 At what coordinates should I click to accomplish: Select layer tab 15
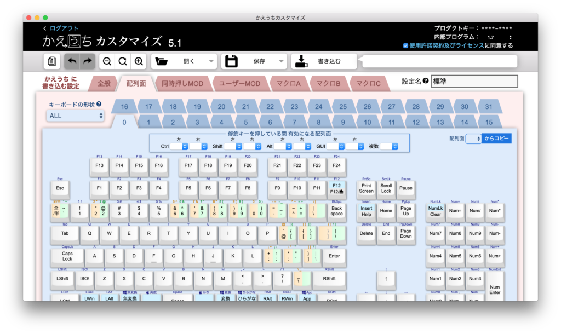pos(489,122)
